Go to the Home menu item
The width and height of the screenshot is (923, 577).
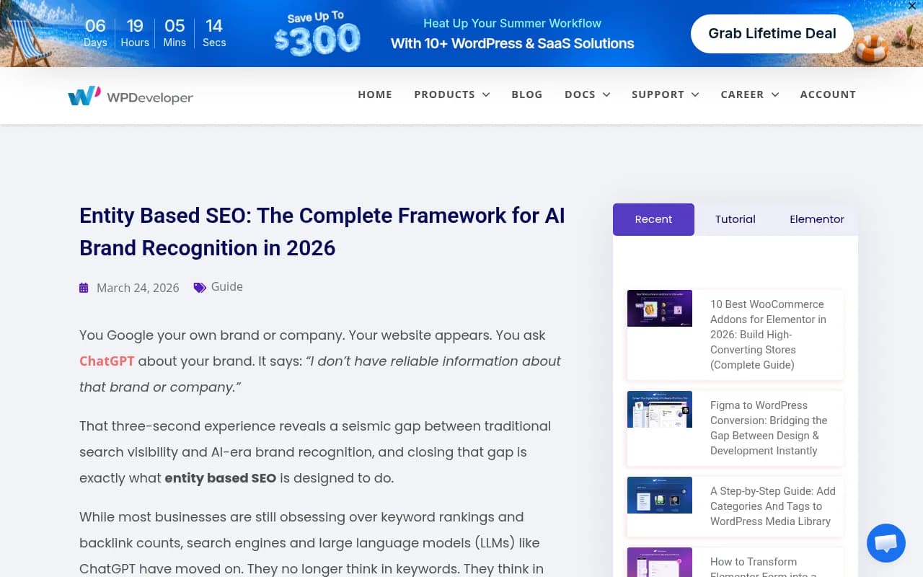click(375, 94)
